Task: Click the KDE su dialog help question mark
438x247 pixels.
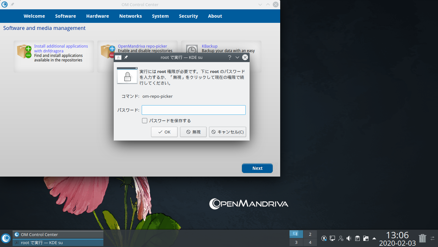Action: (230, 57)
